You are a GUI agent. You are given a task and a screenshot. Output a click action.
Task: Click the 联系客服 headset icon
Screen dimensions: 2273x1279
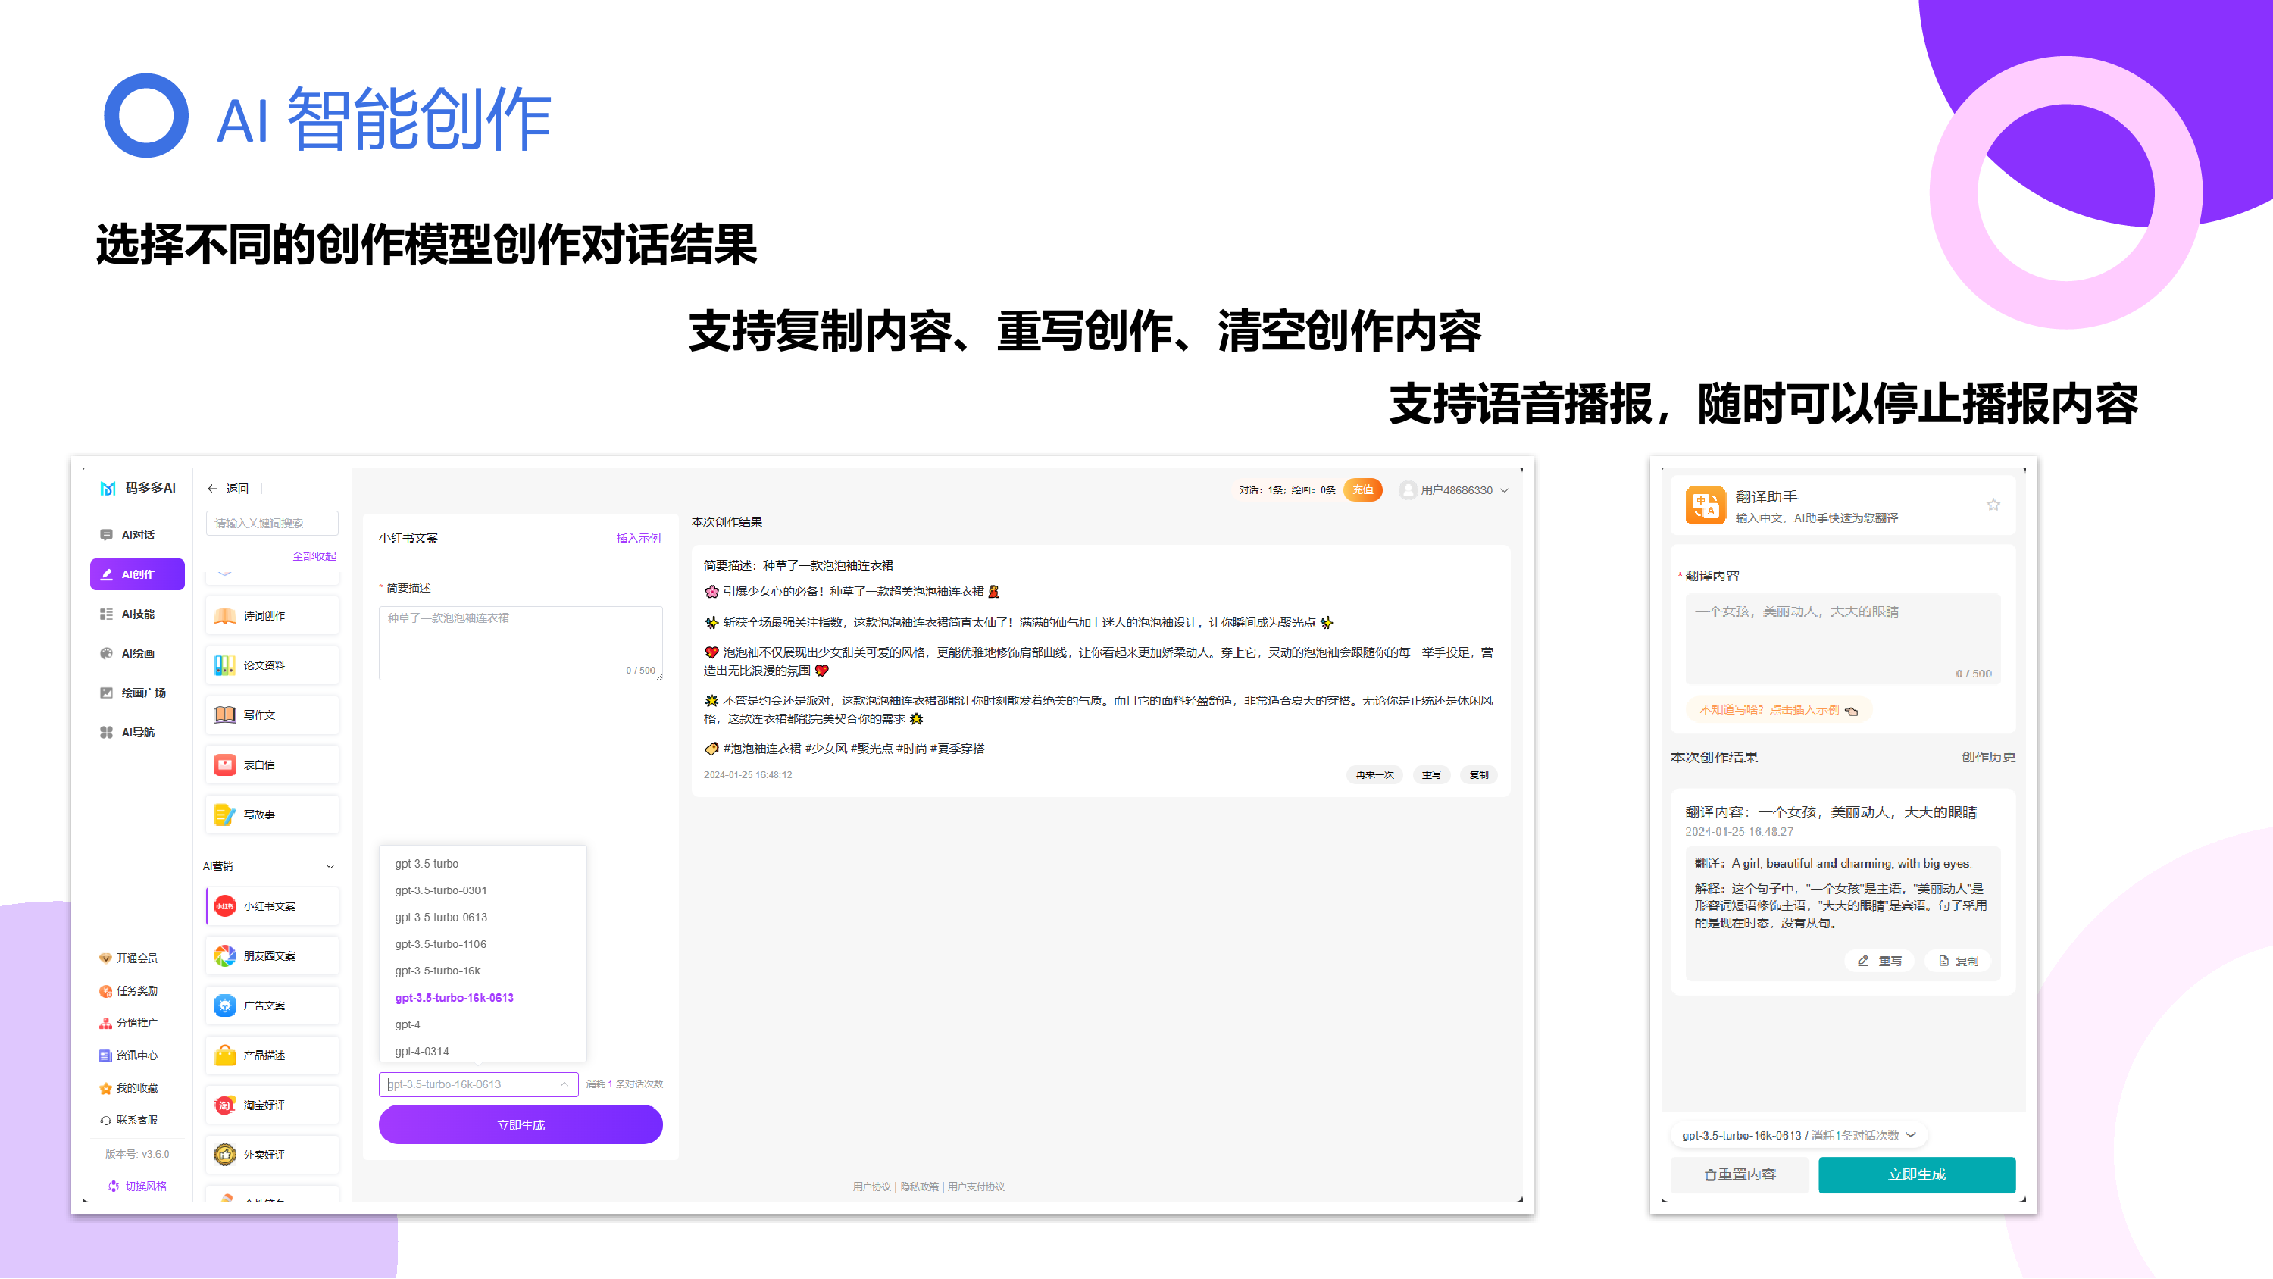[106, 1120]
